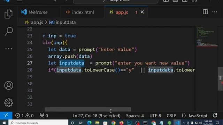
Task: Open the Manage gear menu
Action: point(8,103)
